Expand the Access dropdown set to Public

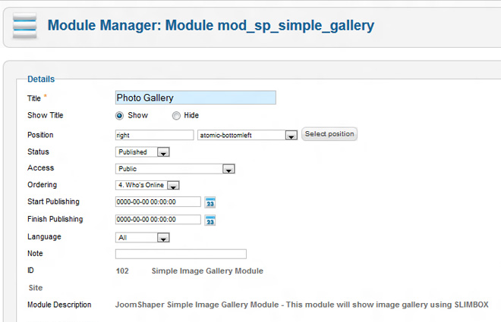[228, 169]
